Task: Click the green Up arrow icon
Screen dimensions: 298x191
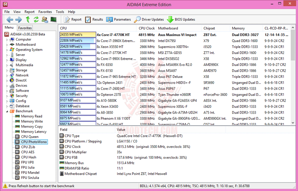Action: tap(28, 19)
